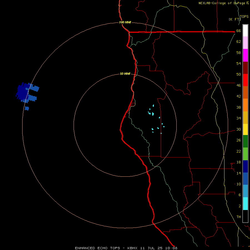Click the black TH threshold legend swatch
This screenshot has height=250, width=250.
tap(245, 216)
